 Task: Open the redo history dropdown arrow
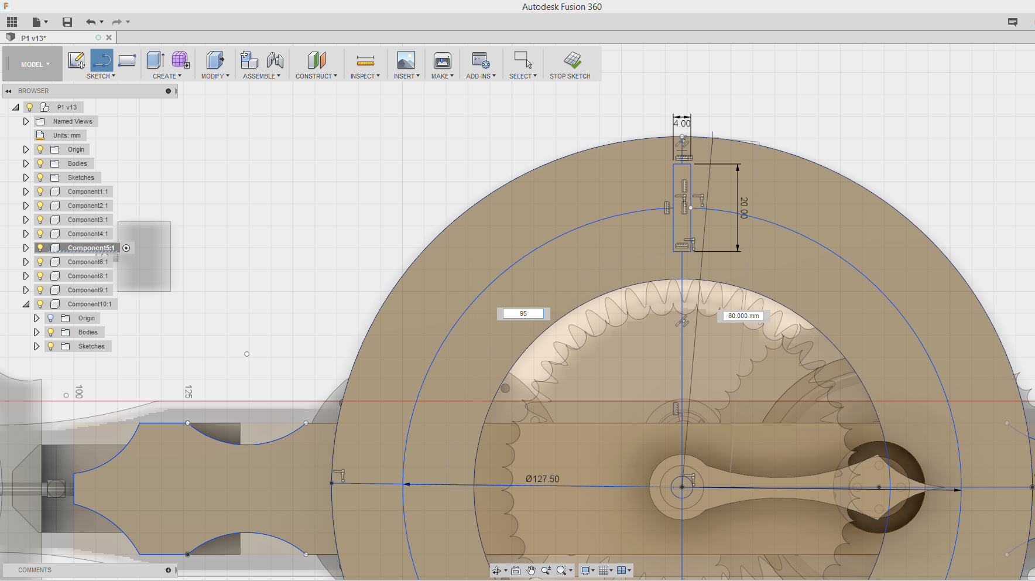(128, 22)
